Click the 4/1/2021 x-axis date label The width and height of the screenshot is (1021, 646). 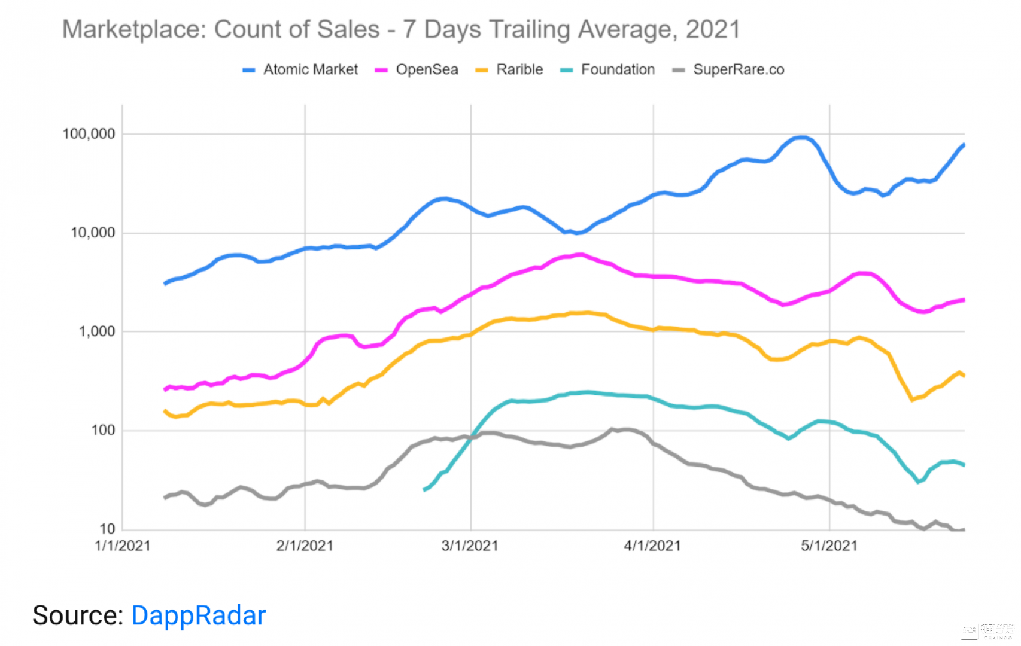coord(652,546)
